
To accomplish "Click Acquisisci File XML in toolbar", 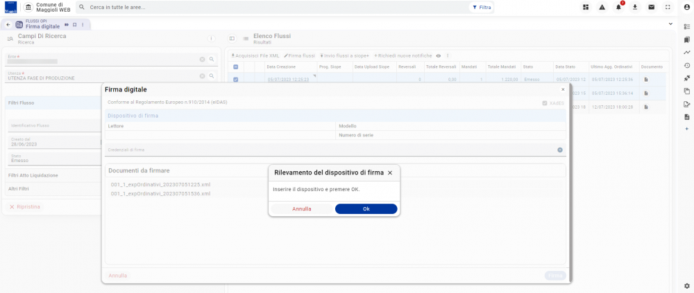I will [255, 55].
